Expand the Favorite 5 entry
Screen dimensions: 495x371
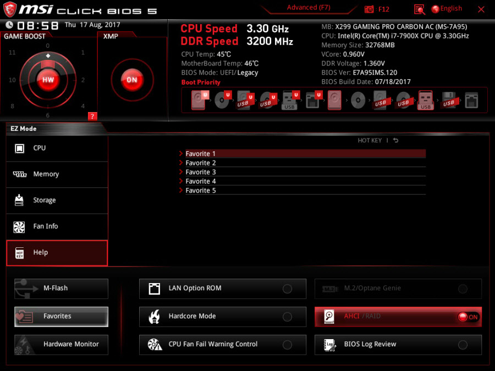tap(201, 190)
